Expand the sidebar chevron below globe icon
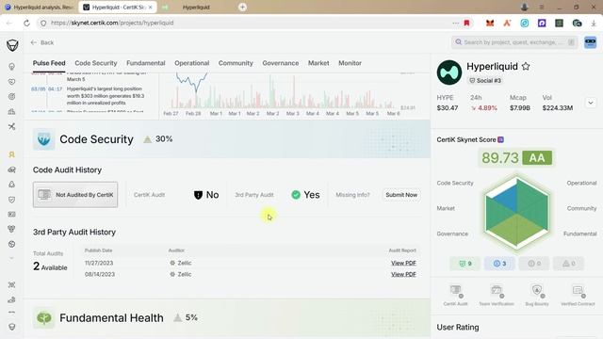 12,258
